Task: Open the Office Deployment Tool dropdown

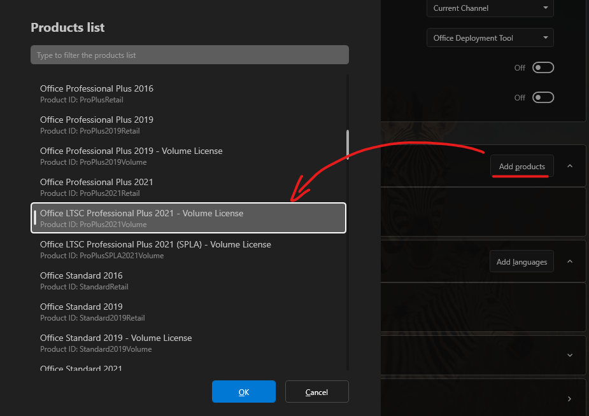Action: [x=490, y=38]
